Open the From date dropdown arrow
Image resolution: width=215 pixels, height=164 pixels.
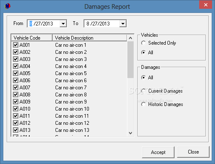(x=63, y=24)
